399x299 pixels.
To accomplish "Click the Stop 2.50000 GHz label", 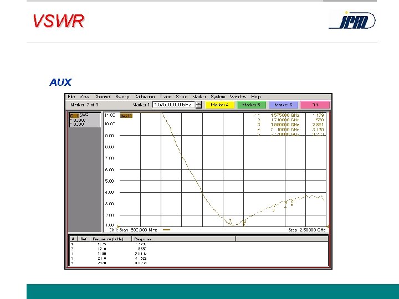I will point(307,230).
